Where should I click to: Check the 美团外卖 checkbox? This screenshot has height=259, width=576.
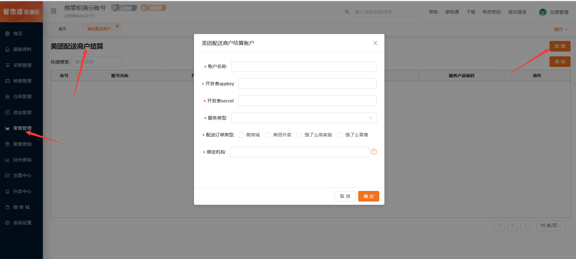click(268, 135)
